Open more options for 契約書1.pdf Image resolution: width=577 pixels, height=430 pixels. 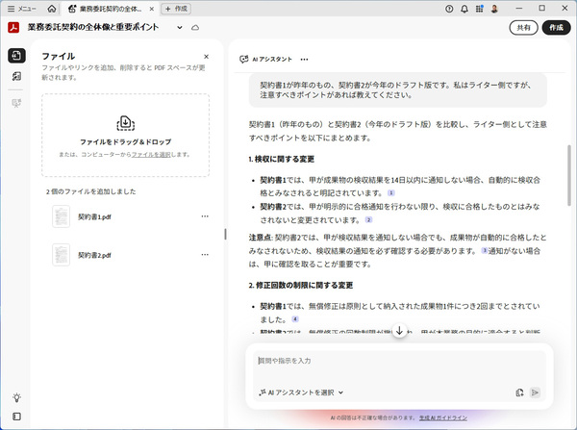pyautogui.click(x=205, y=216)
